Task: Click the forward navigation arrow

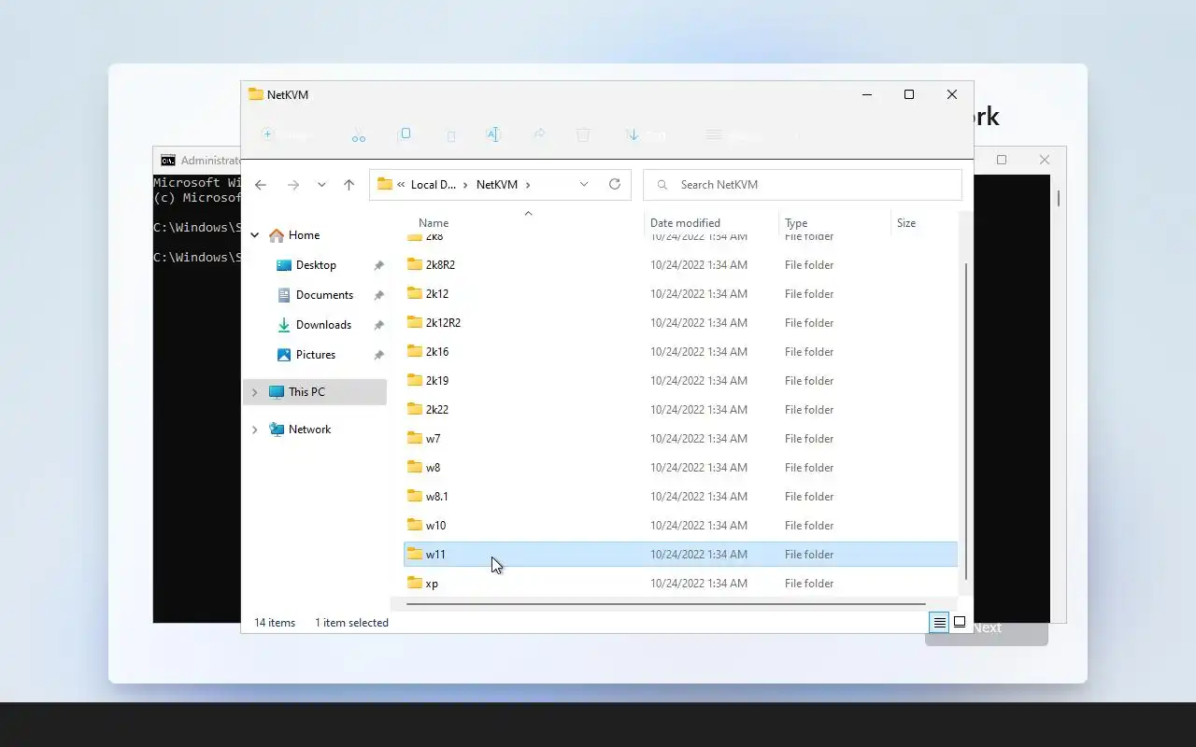Action: click(293, 185)
